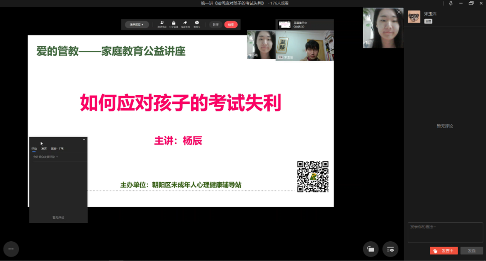Click the red 结束 end button
The height and width of the screenshot is (261, 486).
(x=231, y=25)
